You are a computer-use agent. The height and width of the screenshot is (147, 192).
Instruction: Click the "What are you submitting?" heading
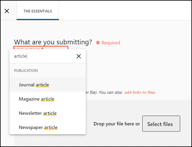tap(53, 42)
